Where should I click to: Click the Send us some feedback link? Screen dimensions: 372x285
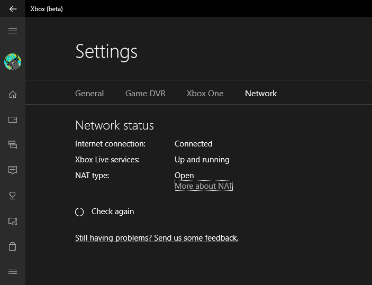point(157,238)
